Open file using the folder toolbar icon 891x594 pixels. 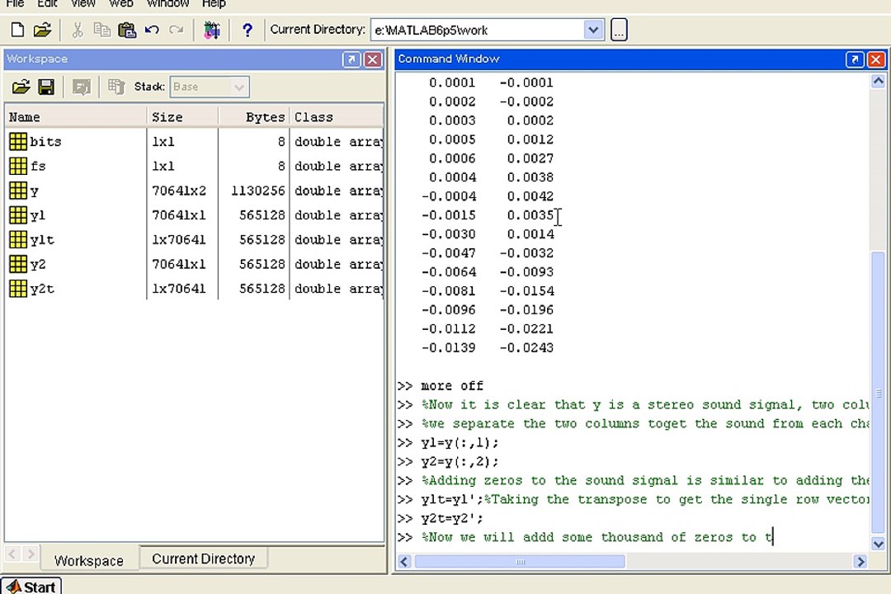pyautogui.click(x=42, y=30)
